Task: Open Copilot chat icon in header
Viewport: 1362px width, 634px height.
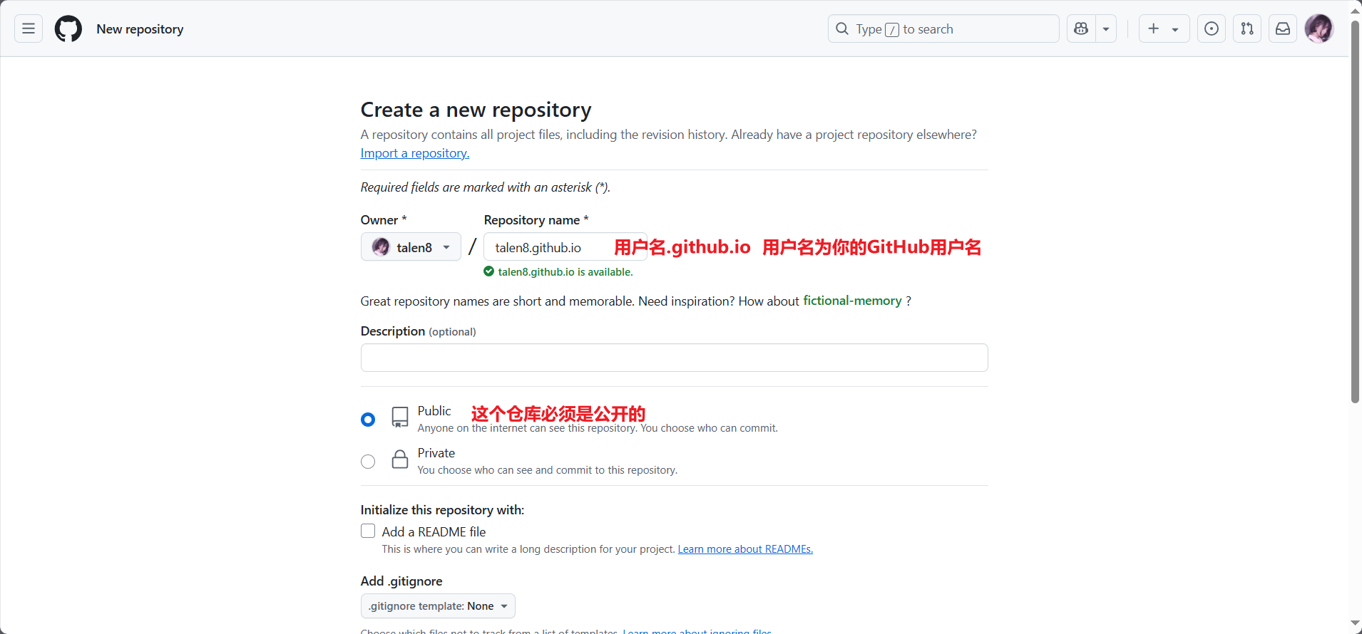Action: pos(1081,28)
